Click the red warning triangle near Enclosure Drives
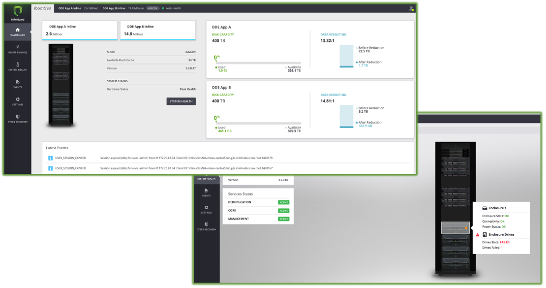This screenshot has height=288, width=546. [477, 235]
